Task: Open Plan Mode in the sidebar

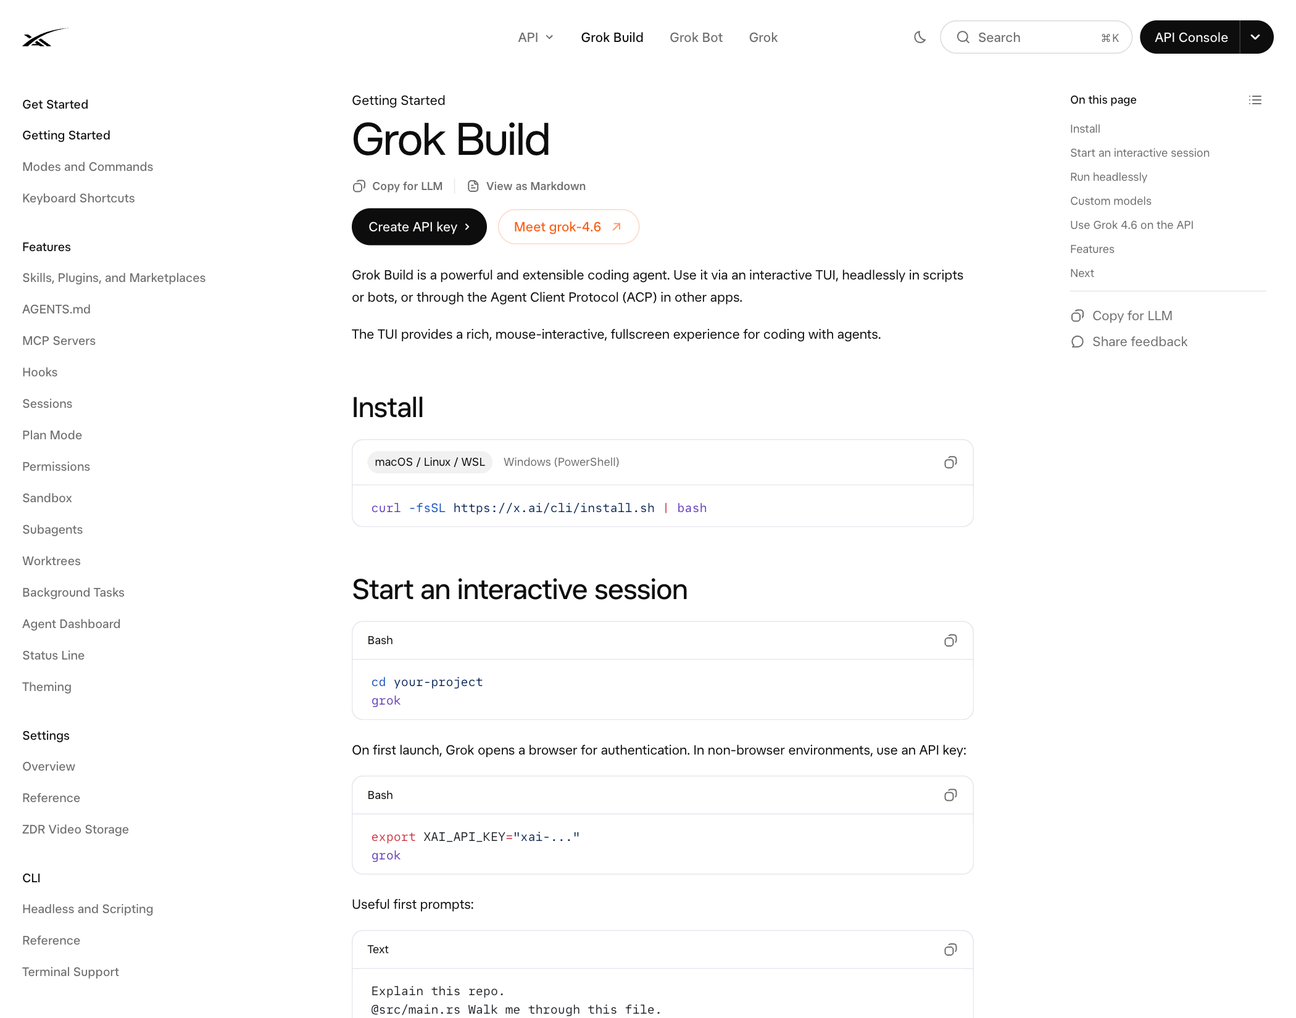Action: (52, 435)
